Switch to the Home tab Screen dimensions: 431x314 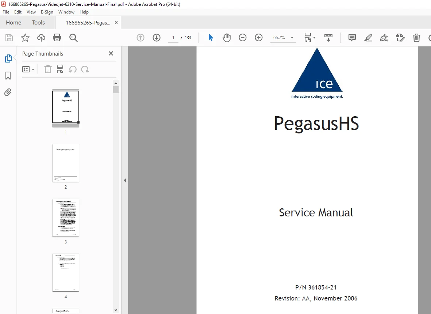coord(14,23)
